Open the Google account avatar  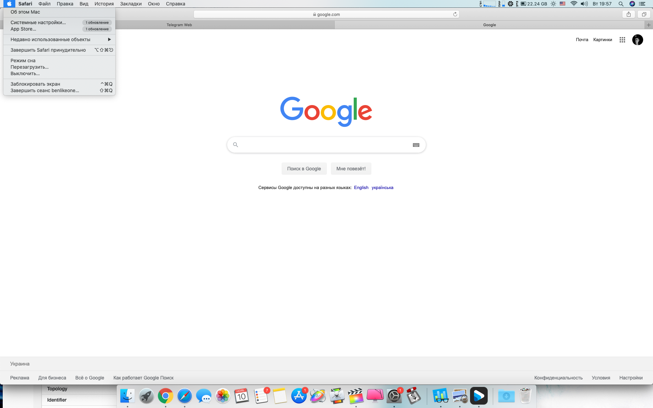click(637, 40)
